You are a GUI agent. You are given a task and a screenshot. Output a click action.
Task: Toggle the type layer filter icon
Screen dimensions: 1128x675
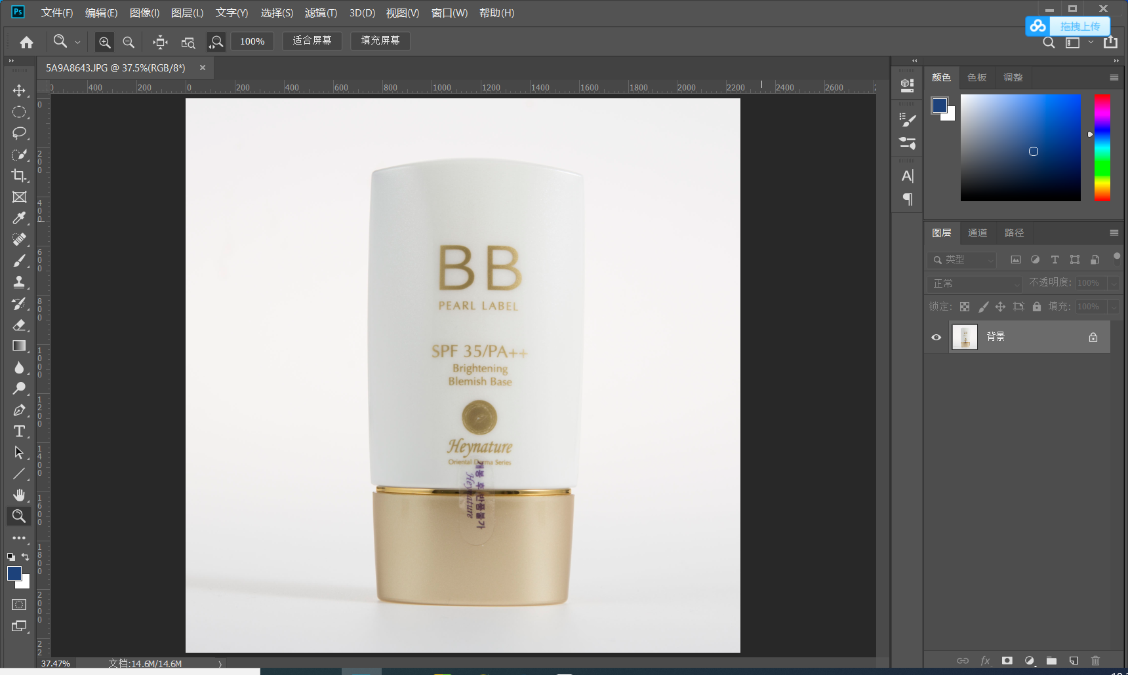(1055, 260)
